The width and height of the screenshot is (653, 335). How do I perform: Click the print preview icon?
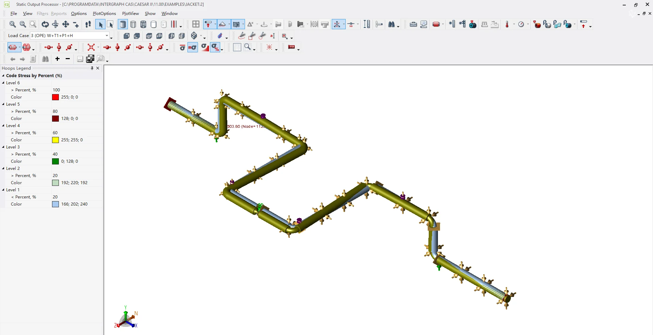pos(100,59)
